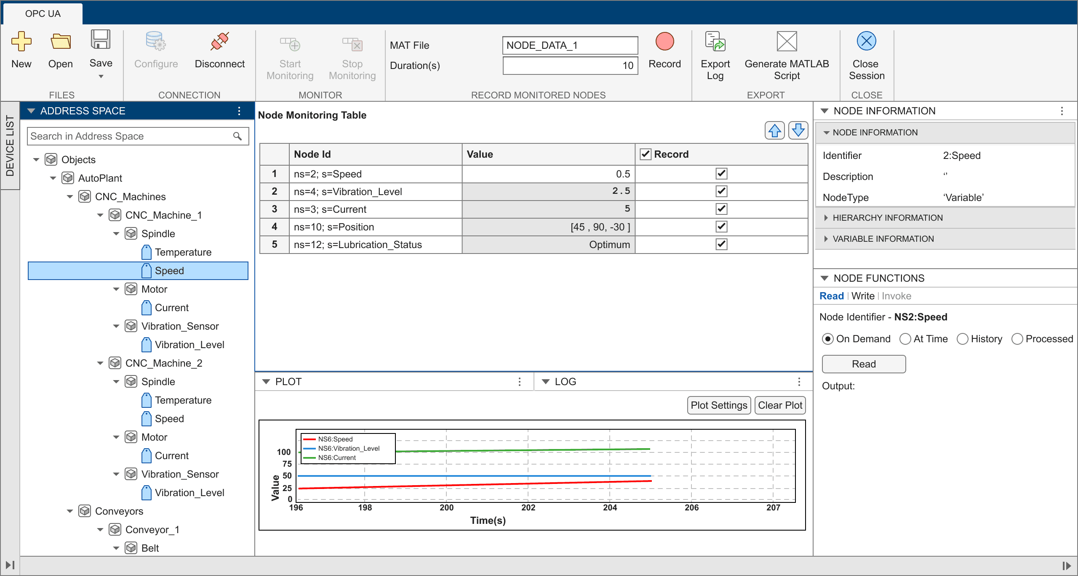Uncheck Record for ns=2; s=Speed row
This screenshot has height=576, width=1078.
721,174
